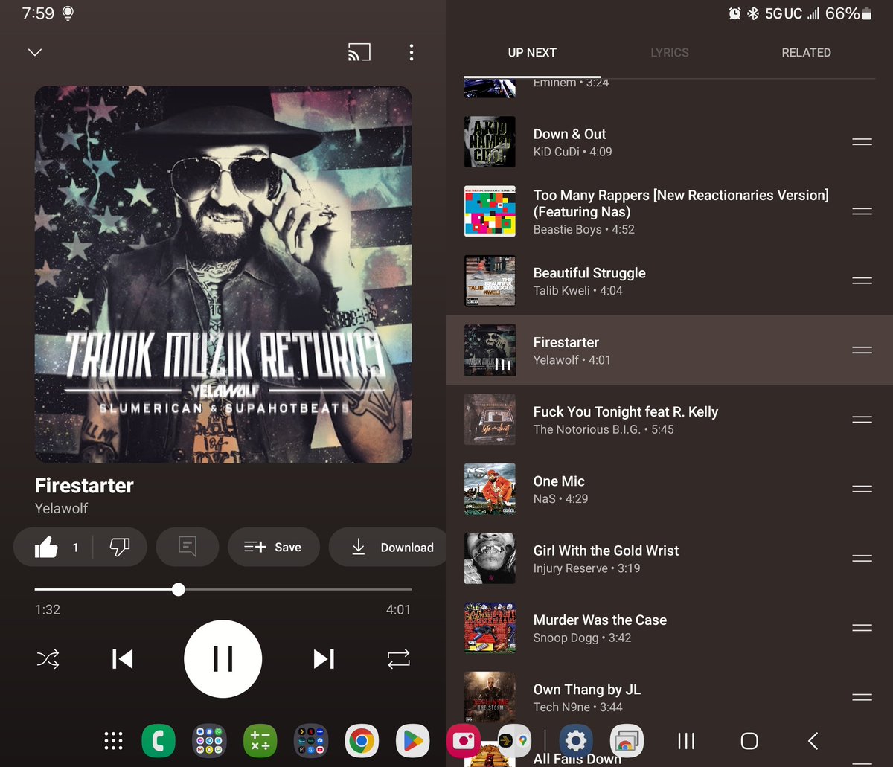Switch to the LYRICS tab

pyautogui.click(x=670, y=53)
